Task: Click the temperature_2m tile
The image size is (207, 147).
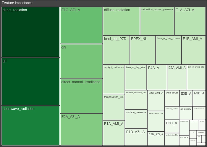Action: click(x=114, y=107)
